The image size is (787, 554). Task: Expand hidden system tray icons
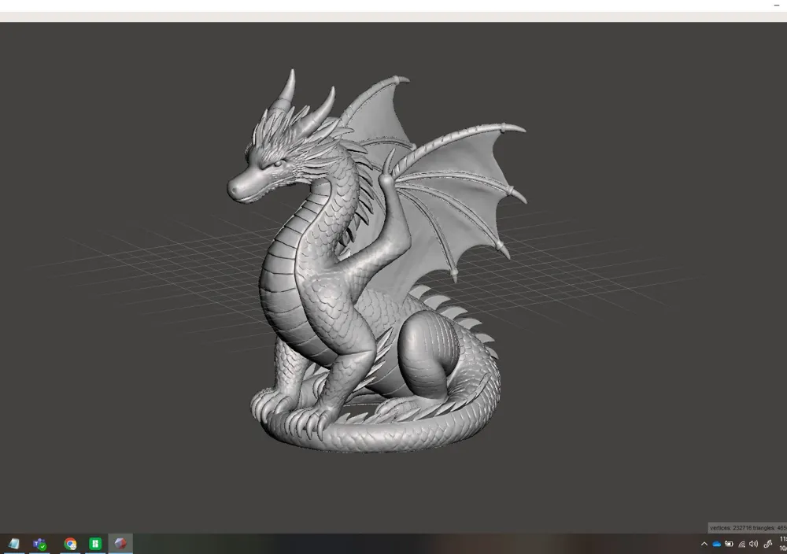tap(704, 543)
